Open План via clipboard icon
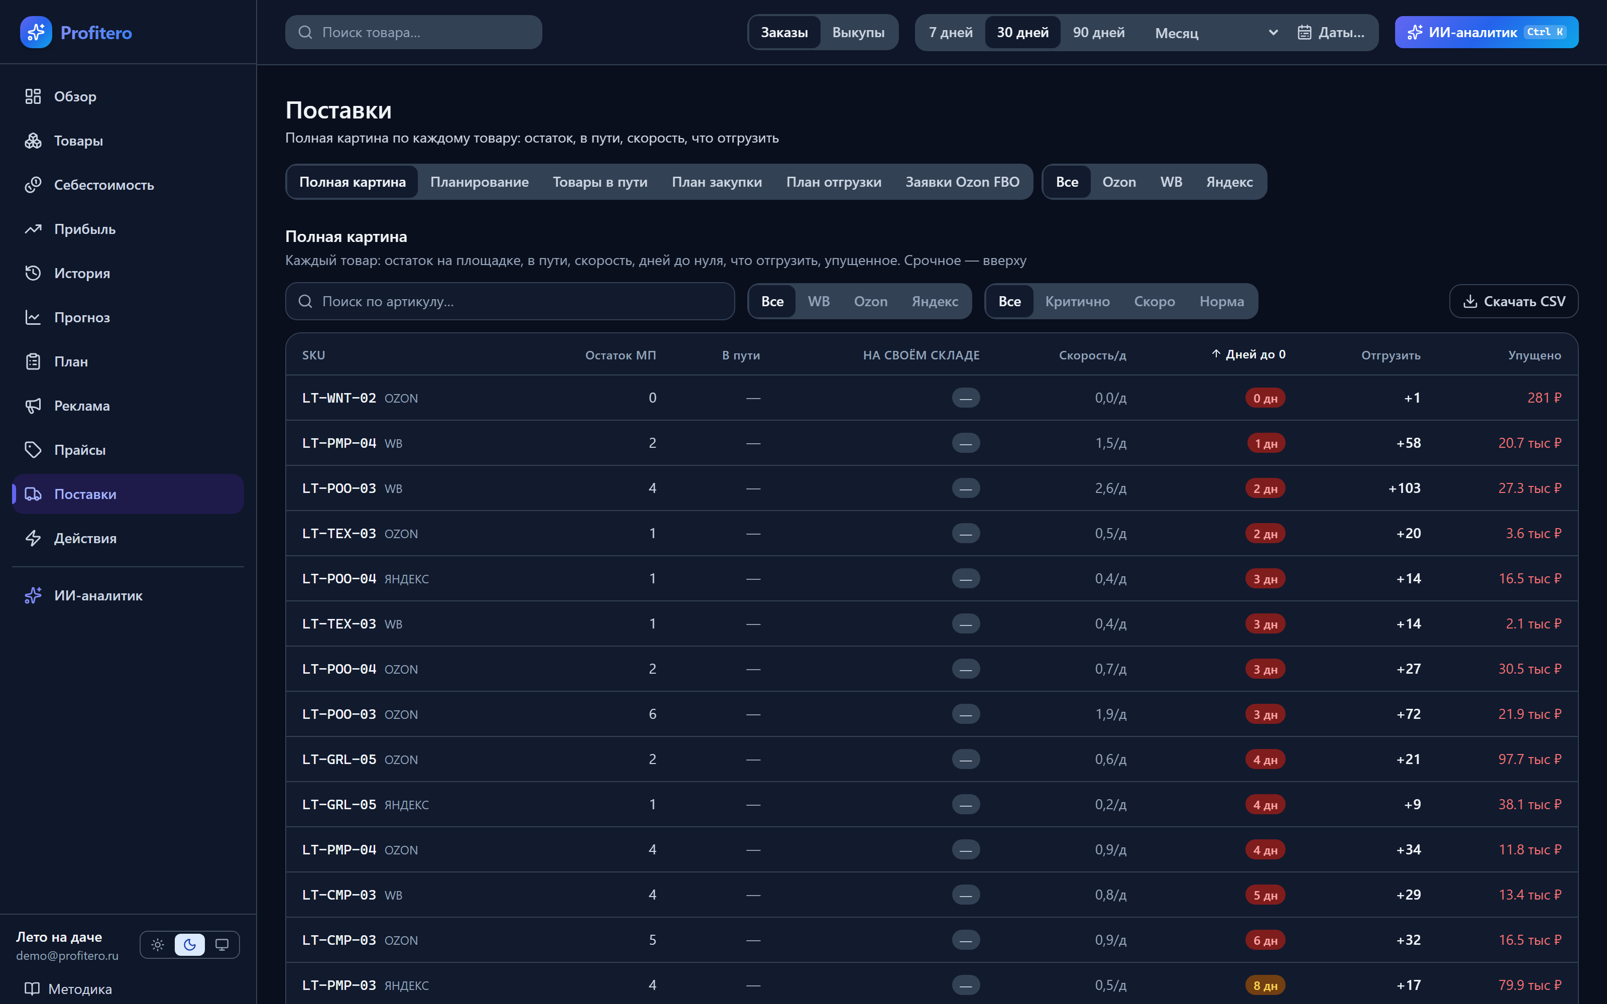This screenshot has height=1004, width=1607. [x=33, y=361]
